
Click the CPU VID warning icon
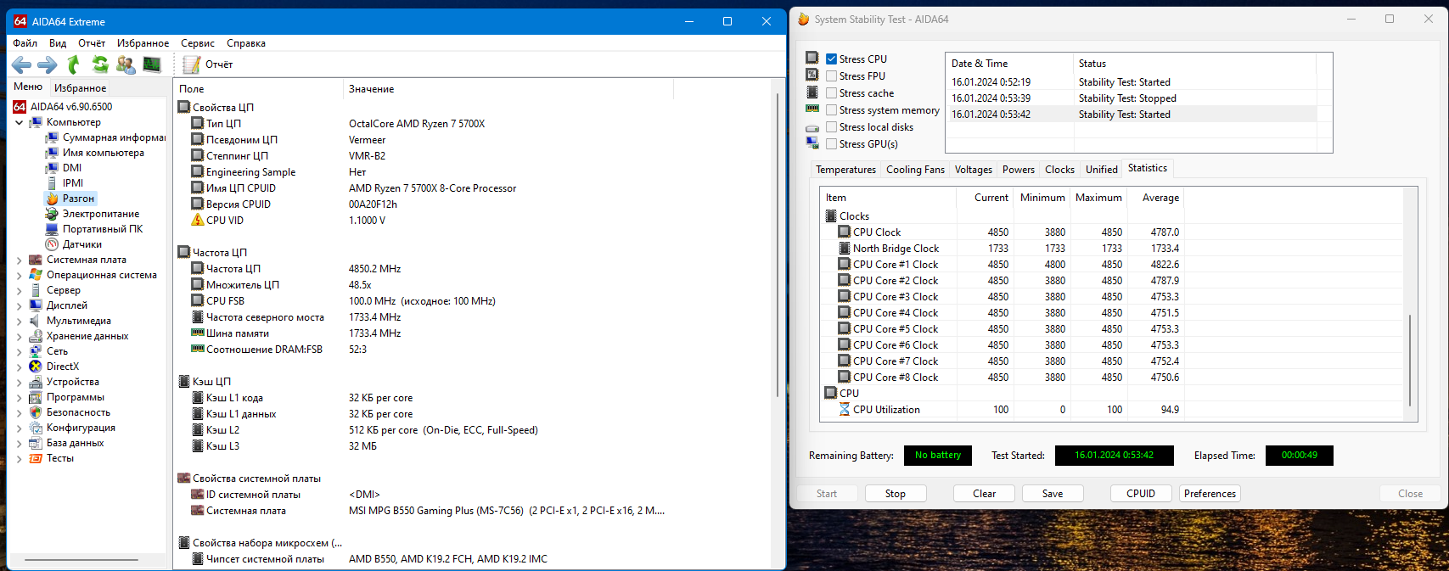[x=198, y=220]
